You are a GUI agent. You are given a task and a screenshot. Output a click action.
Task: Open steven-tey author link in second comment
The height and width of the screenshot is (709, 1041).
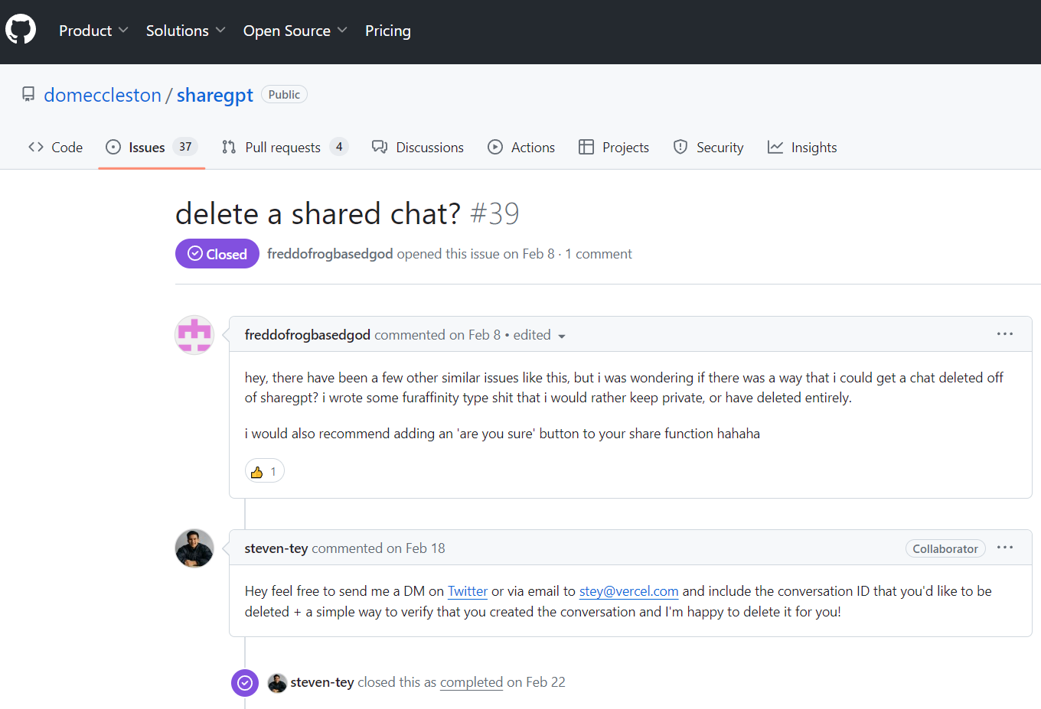[276, 548]
